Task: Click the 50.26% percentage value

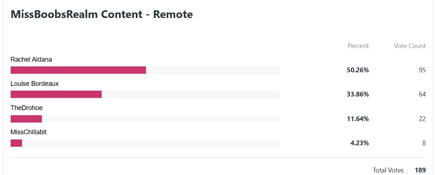Action: (x=358, y=70)
